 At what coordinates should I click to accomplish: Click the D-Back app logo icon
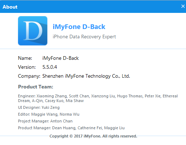point(33,31)
